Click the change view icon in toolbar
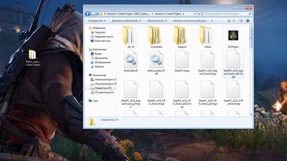 click(229, 21)
